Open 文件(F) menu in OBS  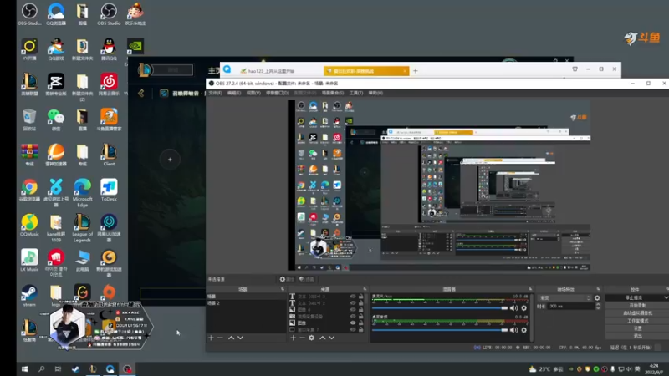(215, 93)
